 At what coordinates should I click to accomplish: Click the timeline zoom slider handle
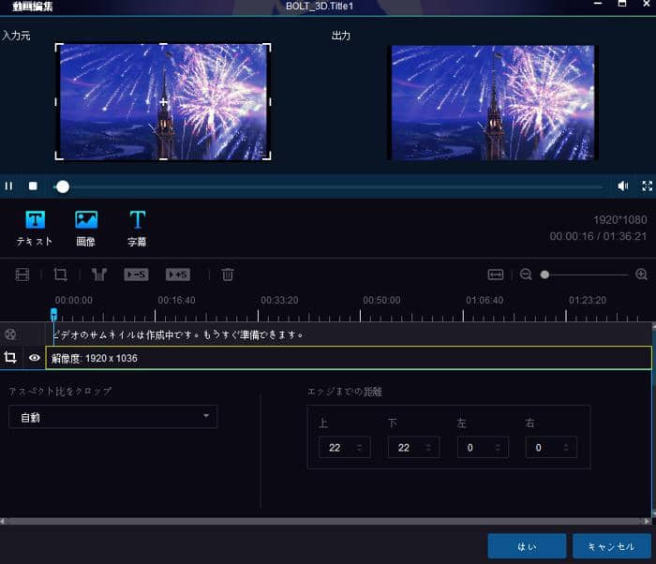point(544,275)
